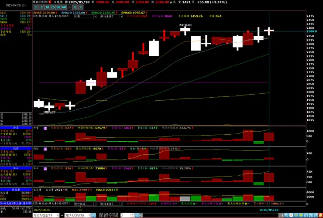Open the 主圖 dropdown above the chart
The image size is (323, 218).
point(85,16)
